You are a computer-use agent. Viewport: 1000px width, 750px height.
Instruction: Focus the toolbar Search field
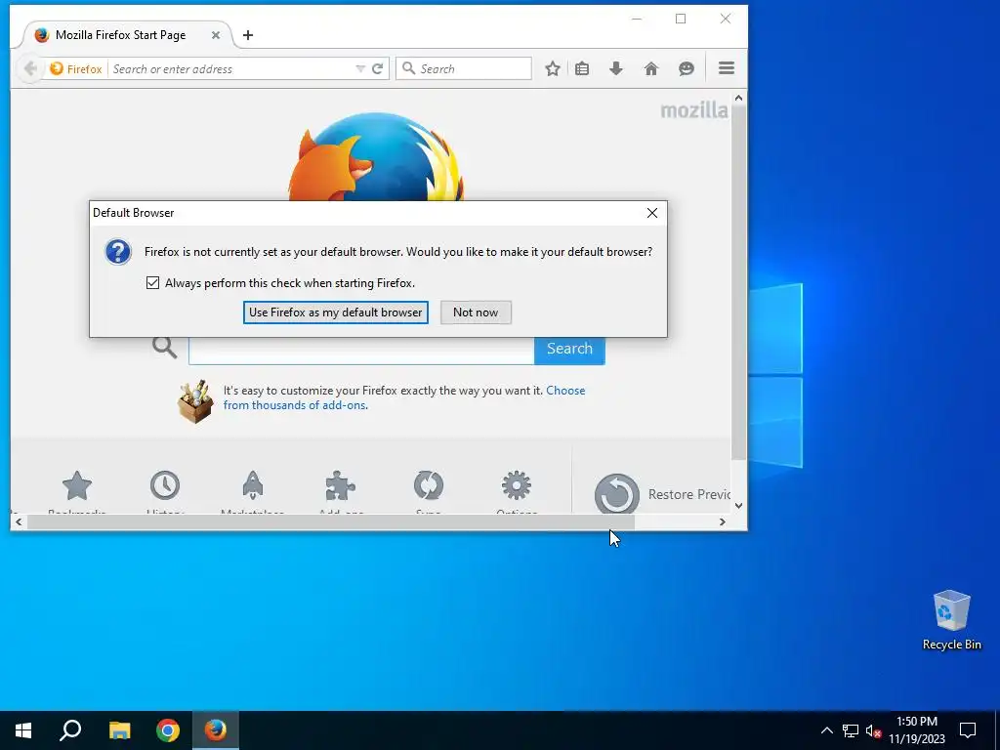click(464, 69)
